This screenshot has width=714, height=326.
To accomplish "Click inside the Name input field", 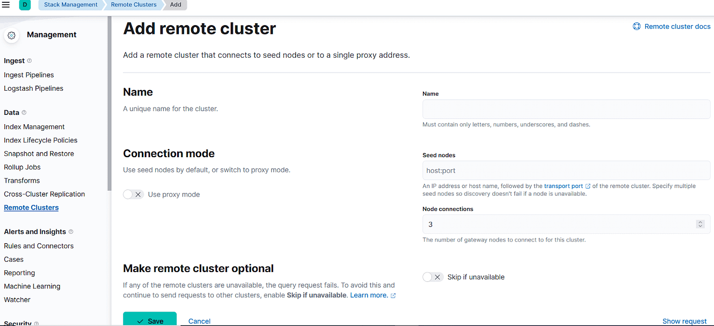I will tap(566, 109).
